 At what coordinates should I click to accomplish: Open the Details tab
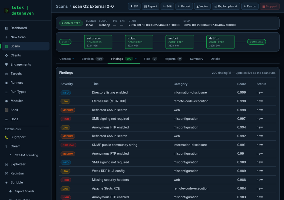(215, 59)
